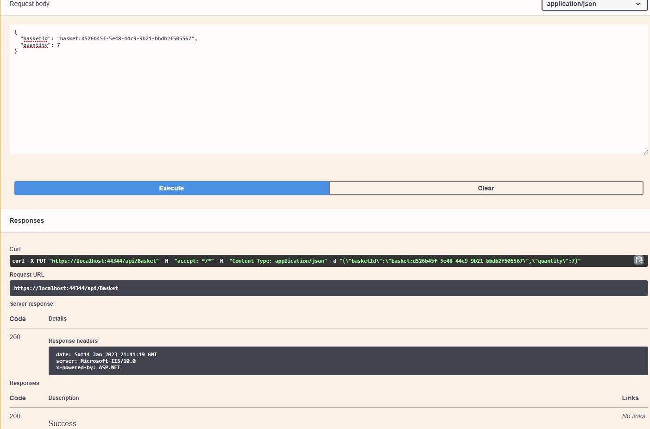Click the Links column header
The width and height of the screenshot is (650, 429).
click(630, 398)
